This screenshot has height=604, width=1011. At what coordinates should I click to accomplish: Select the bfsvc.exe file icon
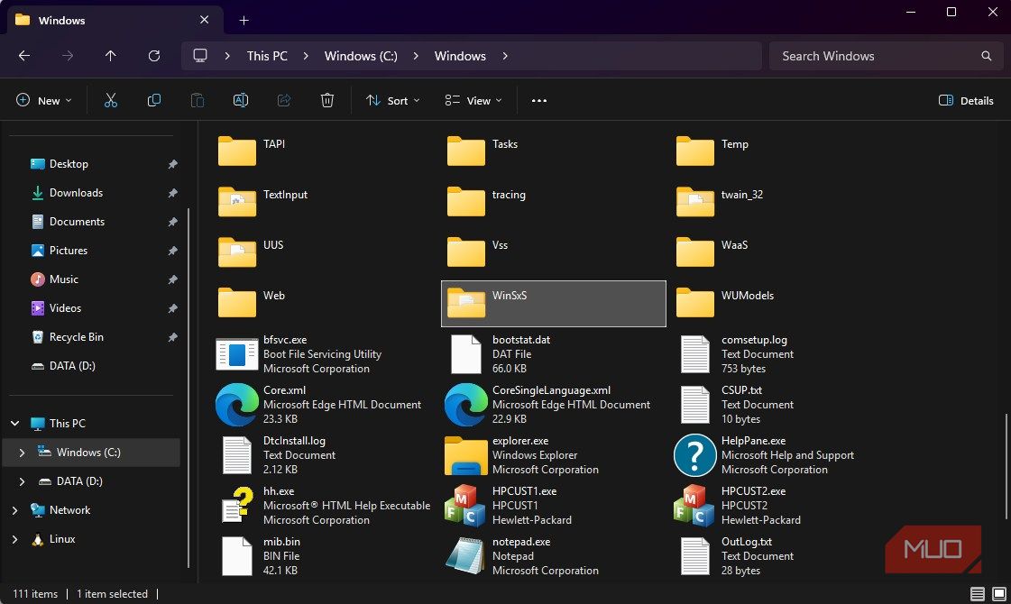(x=236, y=354)
